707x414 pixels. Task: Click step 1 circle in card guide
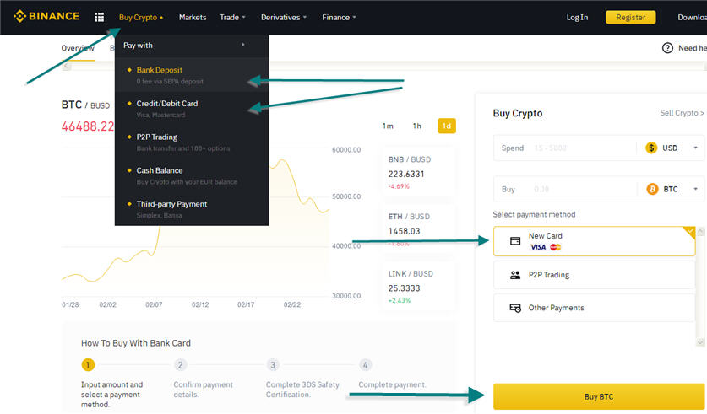tap(88, 364)
